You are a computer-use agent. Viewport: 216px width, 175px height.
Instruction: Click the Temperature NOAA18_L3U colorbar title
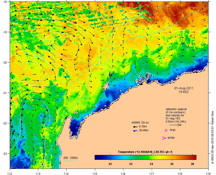(x=145, y=152)
